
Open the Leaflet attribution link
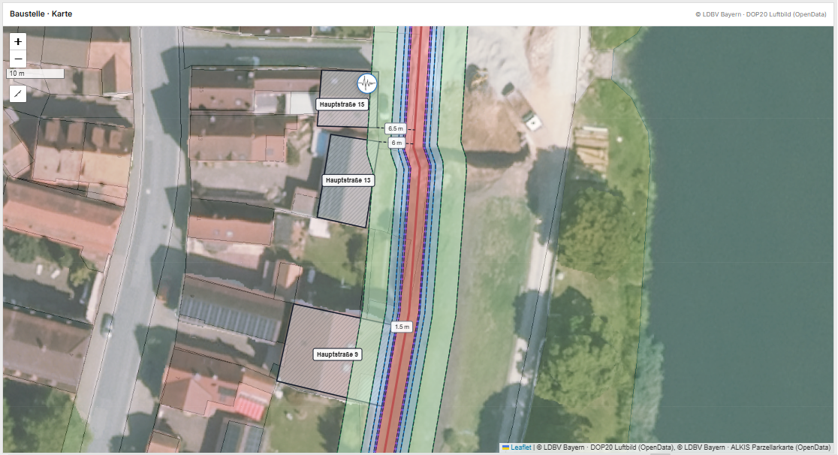[521, 447]
